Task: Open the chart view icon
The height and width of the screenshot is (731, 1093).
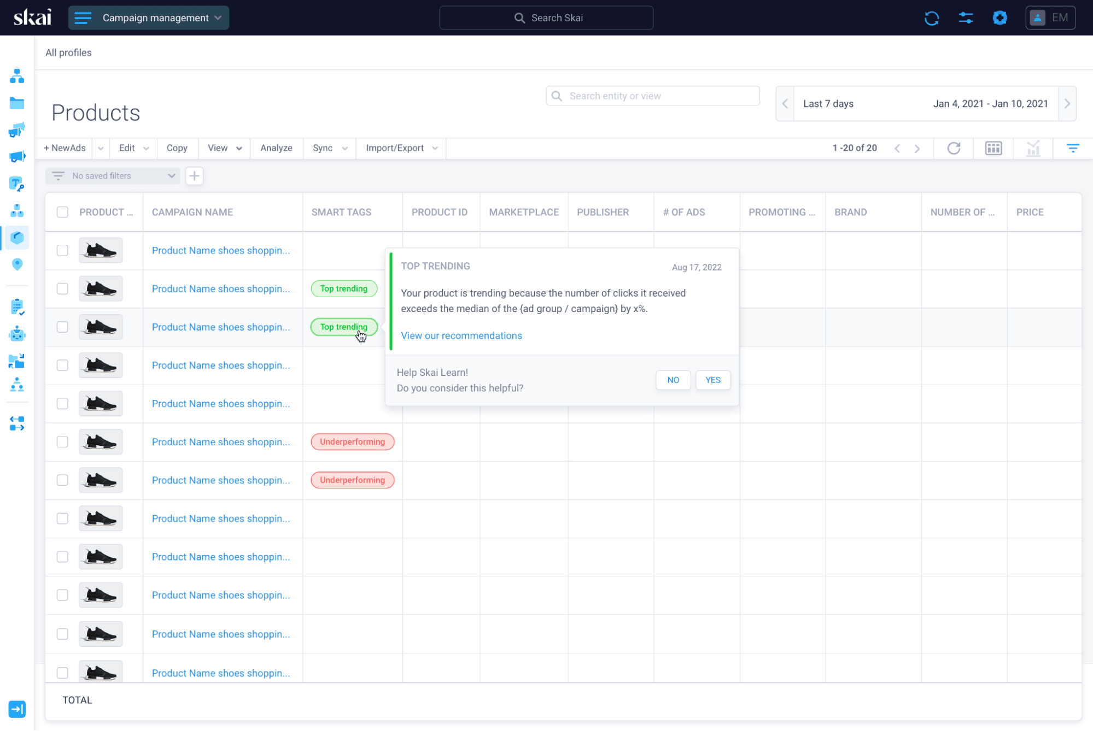Action: 1033,148
